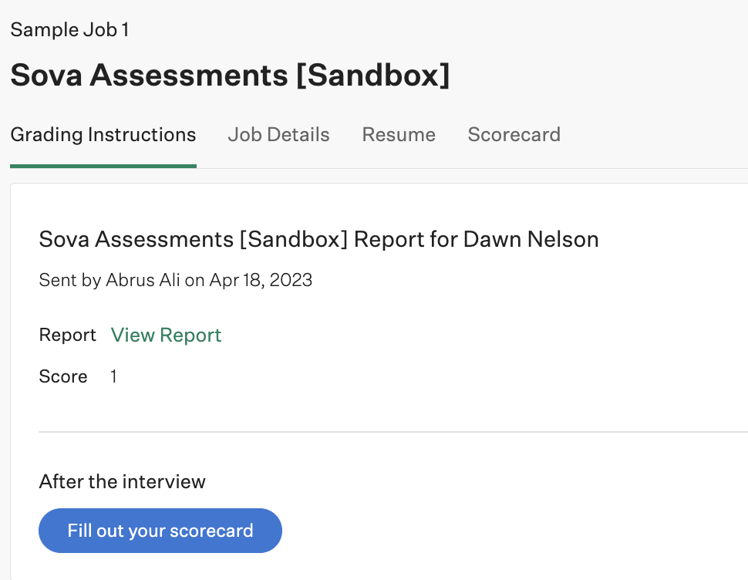
Task: Click the Fill out your scorecard button
Action: tap(160, 531)
